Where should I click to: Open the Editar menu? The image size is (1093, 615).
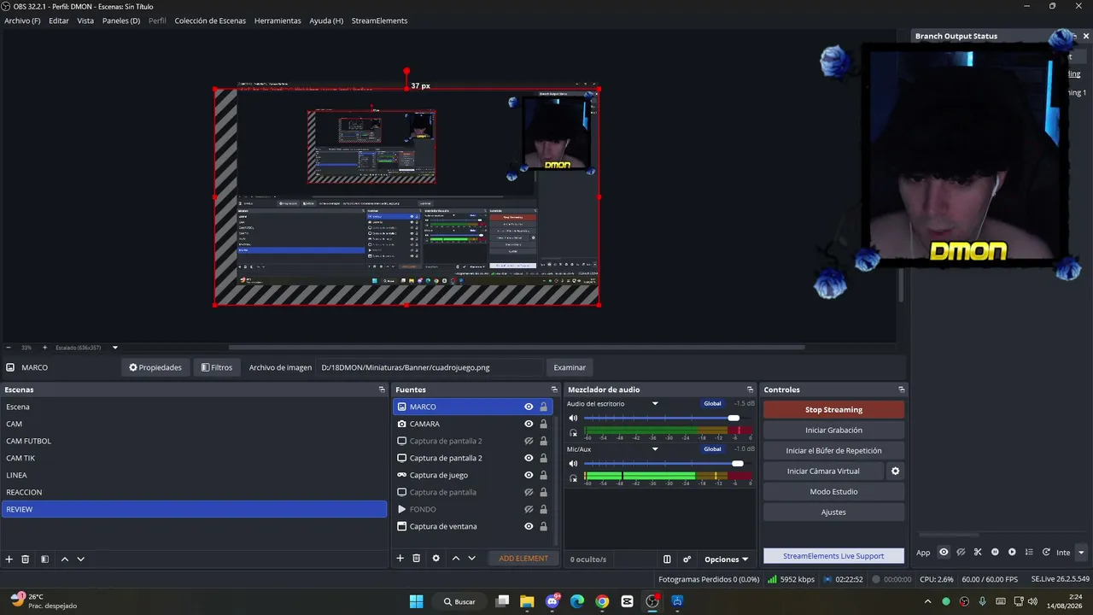(59, 20)
